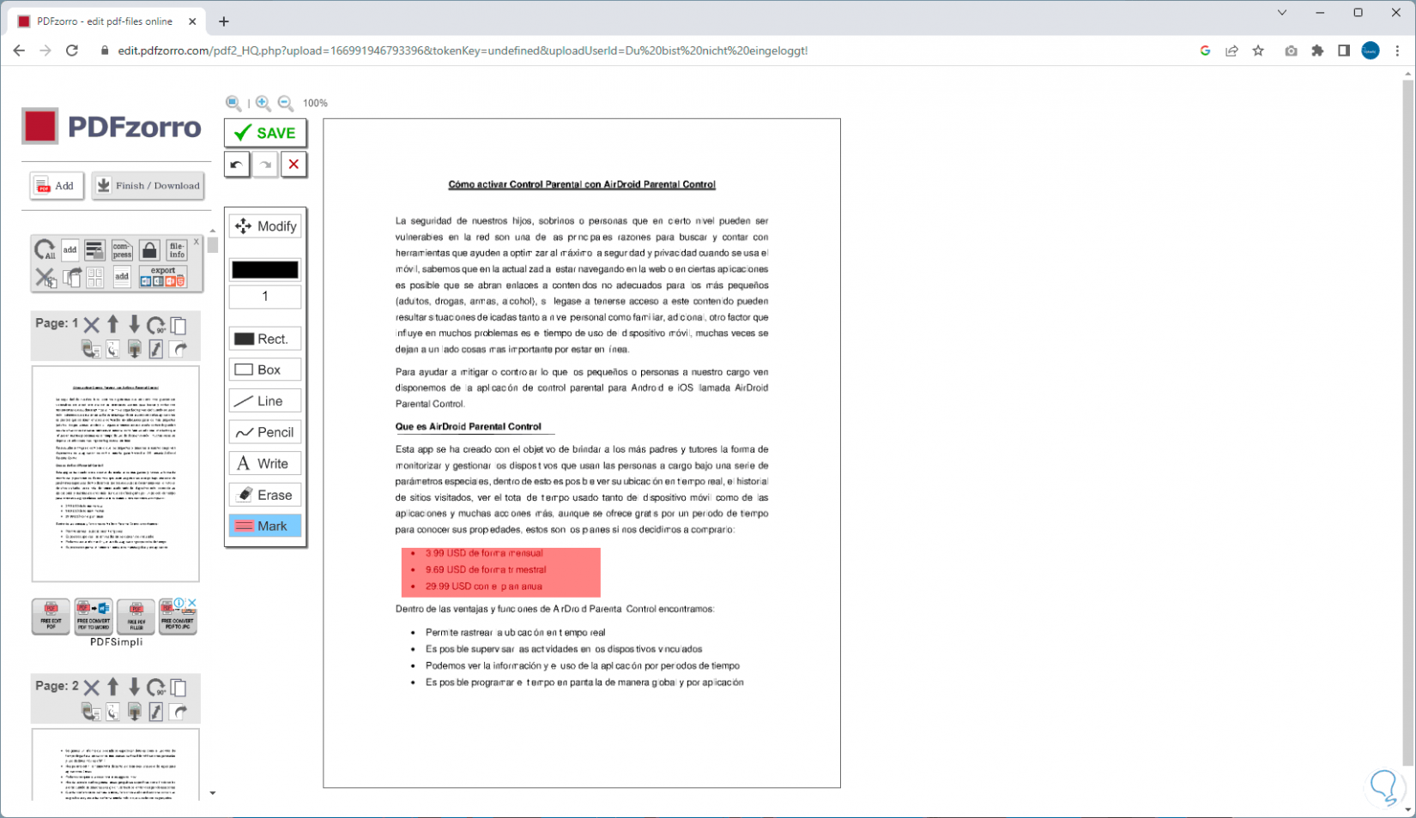The height and width of the screenshot is (818, 1416).
Task: Select the Rect. filled rectangle tool
Action: (x=265, y=339)
